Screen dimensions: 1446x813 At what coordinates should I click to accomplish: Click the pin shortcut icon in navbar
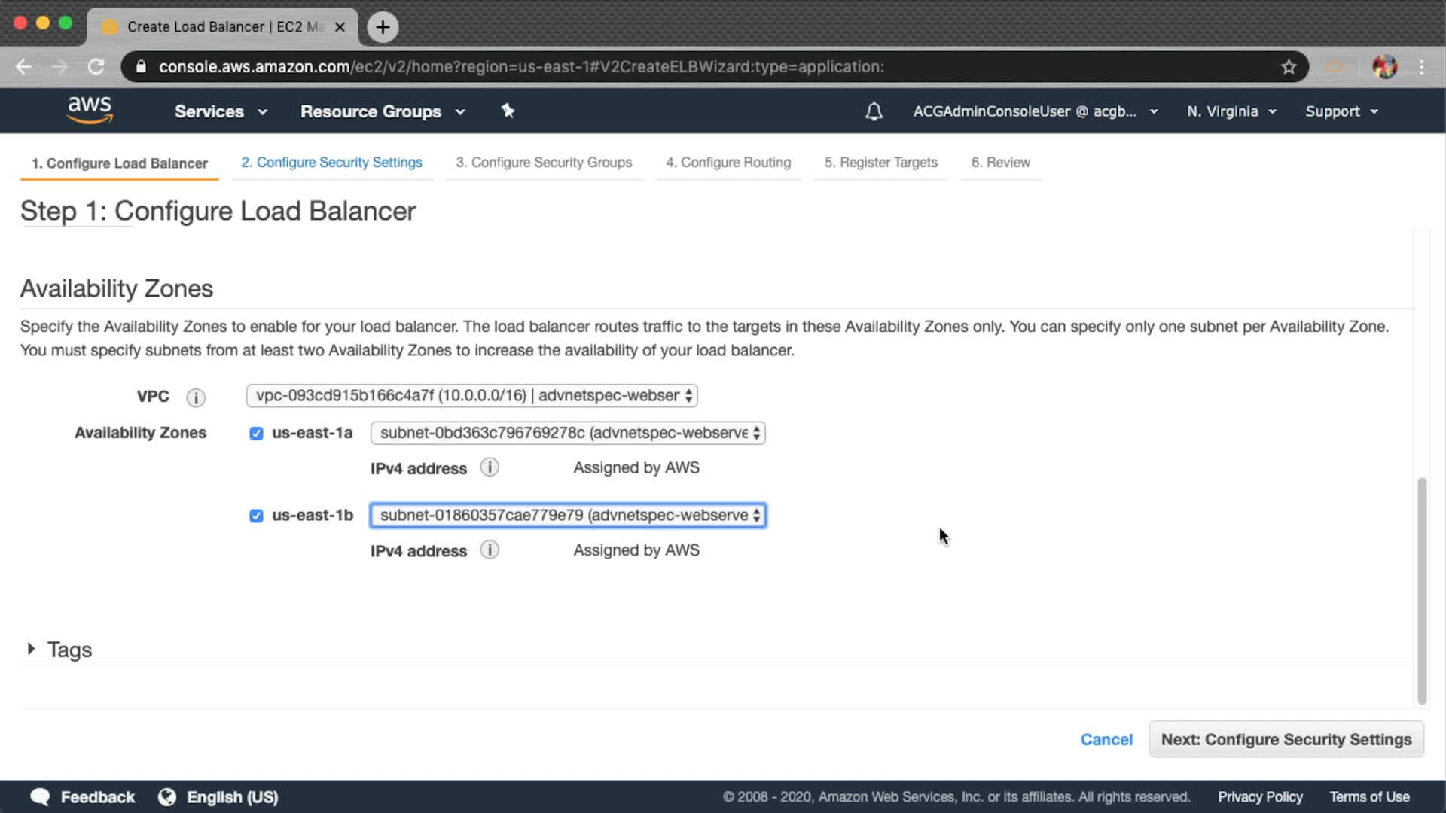(508, 111)
